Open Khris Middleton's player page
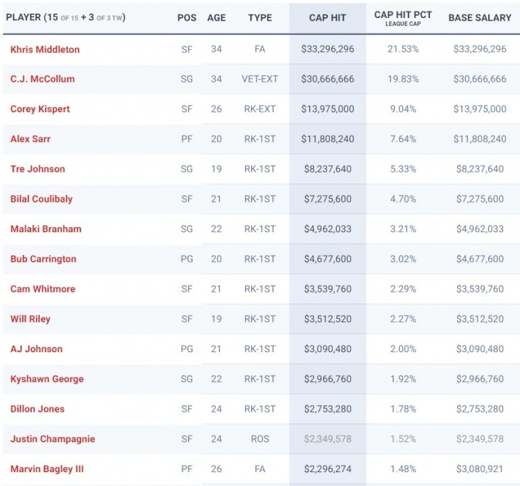Image resolution: width=520 pixels, height=486 pixels. pyautogui.click(x=44, y=49)
